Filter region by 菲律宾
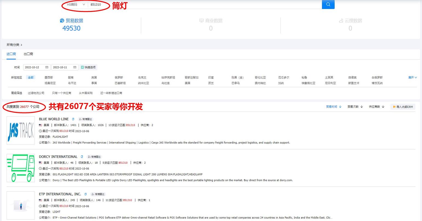 pyautogui.click(x=352, y=77)
